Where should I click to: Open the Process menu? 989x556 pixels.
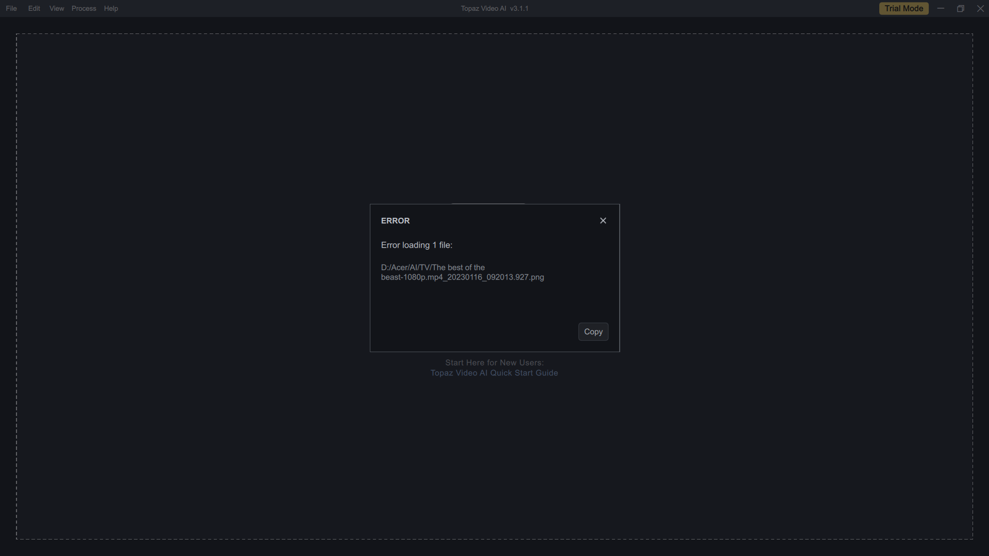click(x=84, y=9)
